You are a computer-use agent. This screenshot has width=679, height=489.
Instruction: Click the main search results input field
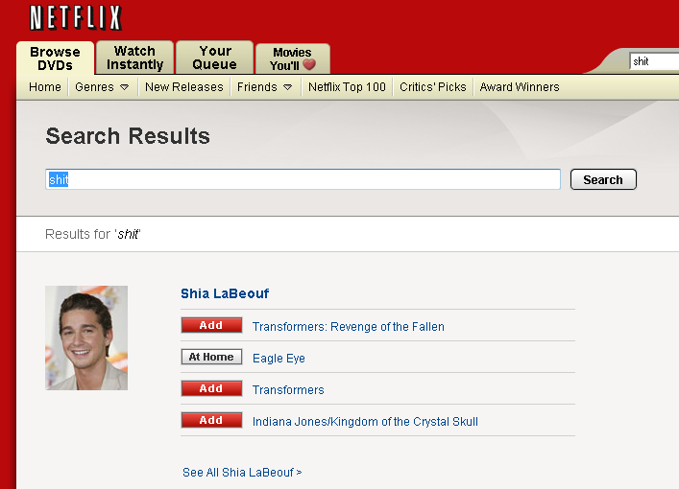[x=303, y=179]
